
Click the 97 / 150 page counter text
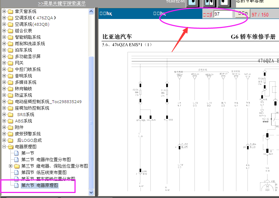(x=260, y=15)
